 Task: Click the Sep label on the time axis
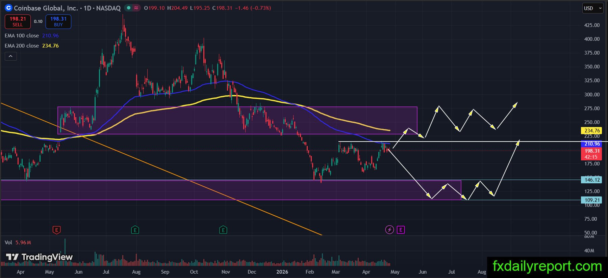165,272
